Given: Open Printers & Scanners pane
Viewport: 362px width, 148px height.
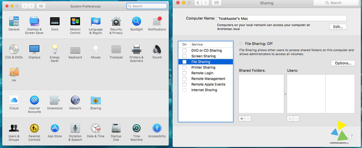Looking at the screenshot, I should pos(136,50).
